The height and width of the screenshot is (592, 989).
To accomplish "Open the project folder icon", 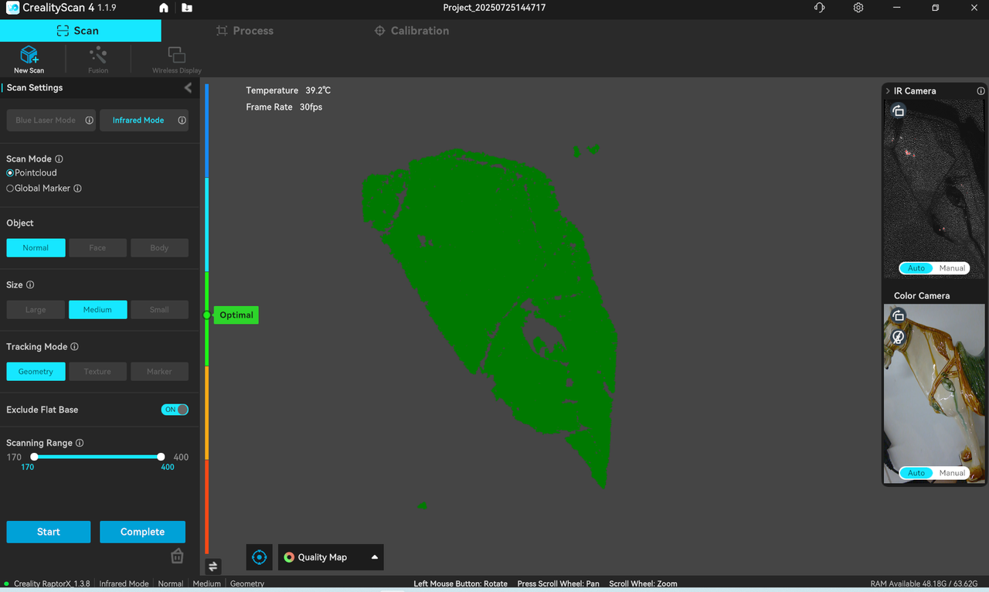I will coord(187,8).
